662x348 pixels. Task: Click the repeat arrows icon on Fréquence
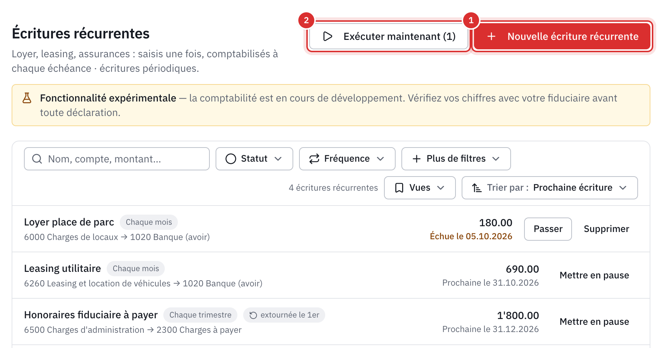pyautogui.click(x=314, y=159)
